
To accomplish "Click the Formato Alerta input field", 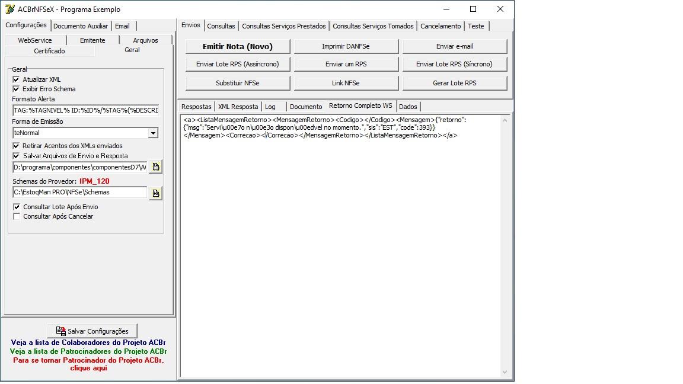I will tap(86, 110).
